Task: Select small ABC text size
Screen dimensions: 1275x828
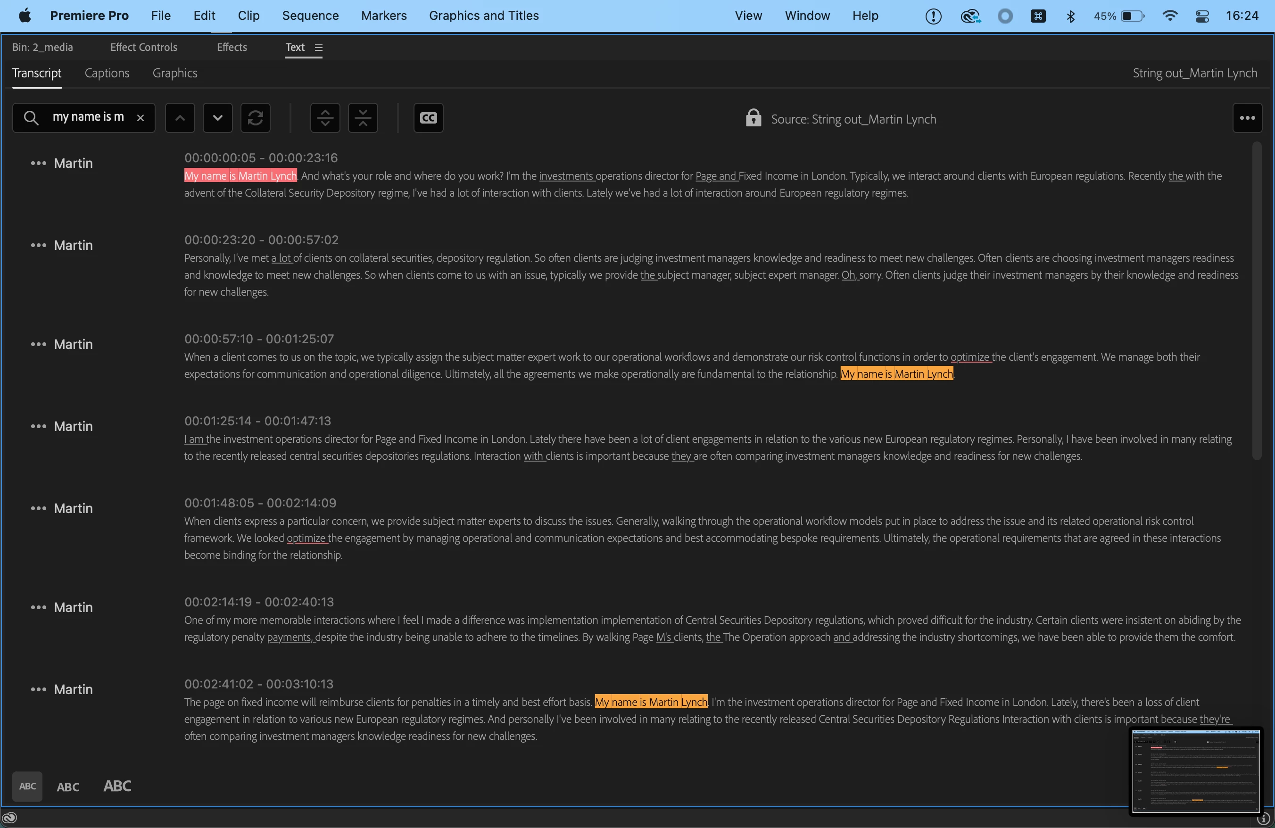Action: (27, 786)
